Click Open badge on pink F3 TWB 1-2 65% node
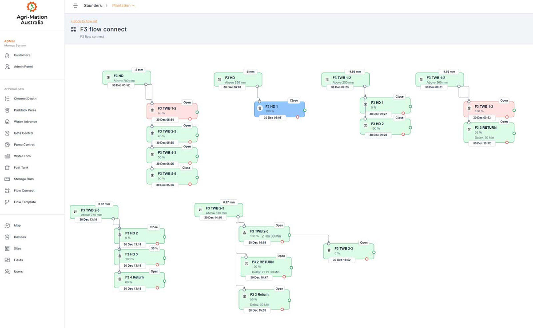The width and height of the screenshot is (533, 328). 187,103
